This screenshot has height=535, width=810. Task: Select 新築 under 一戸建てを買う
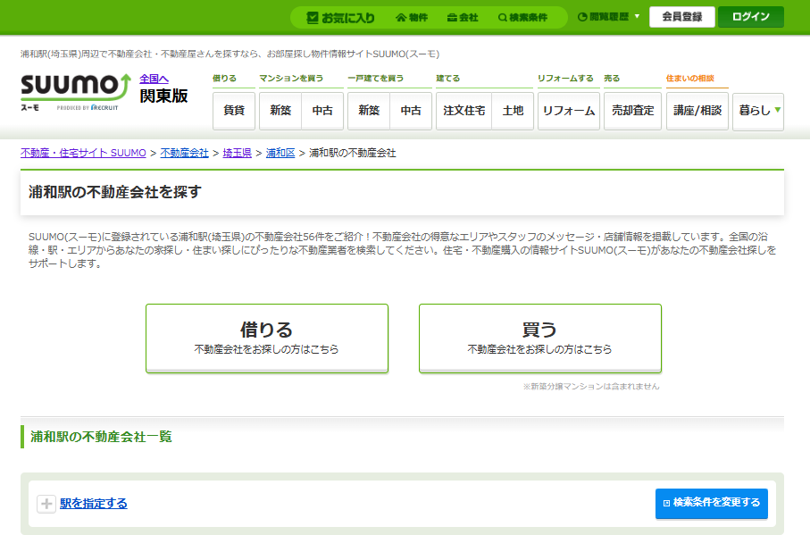pyautogui.click(x=369, y=111)
